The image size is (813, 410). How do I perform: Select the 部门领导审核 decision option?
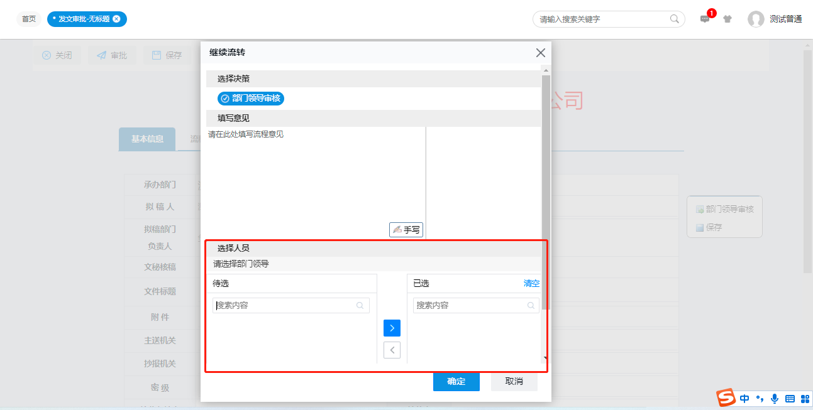(251, 98)
